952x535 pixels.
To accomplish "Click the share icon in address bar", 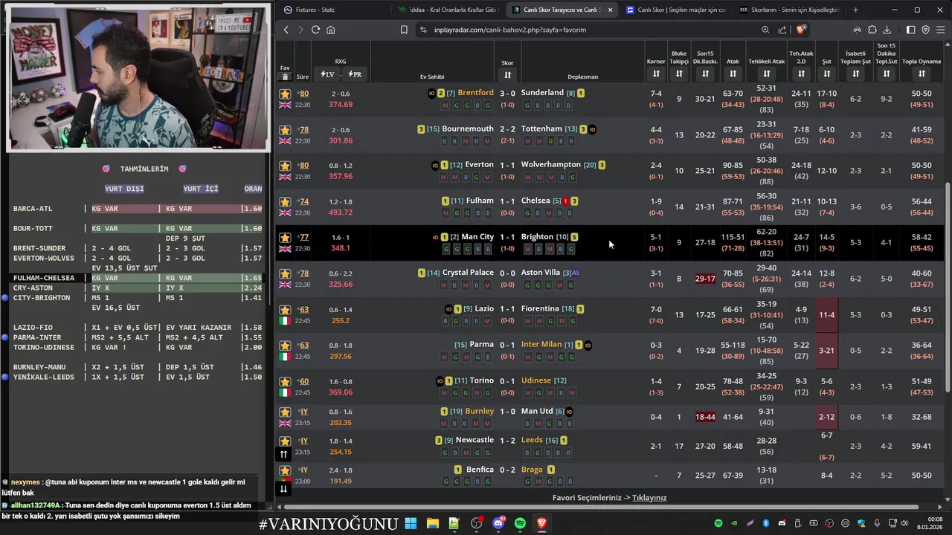I will (782, 30).
